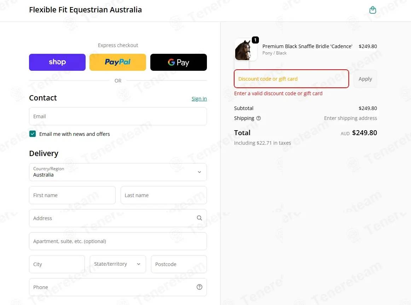Click the bridle product thumbnail
This screenshot has width=411, height=305.
245,50
